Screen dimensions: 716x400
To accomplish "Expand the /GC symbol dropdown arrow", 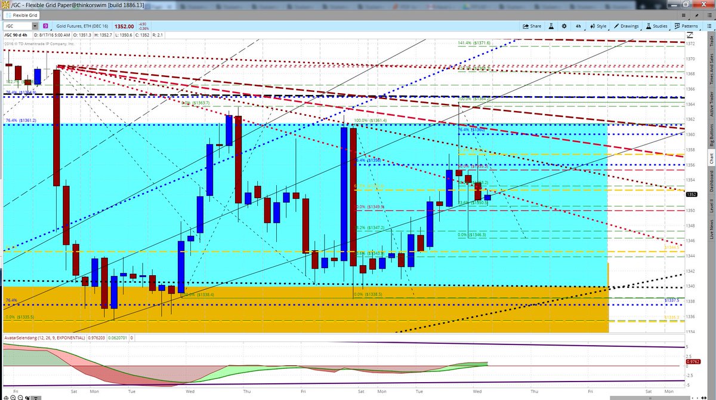I will (35, 26).
